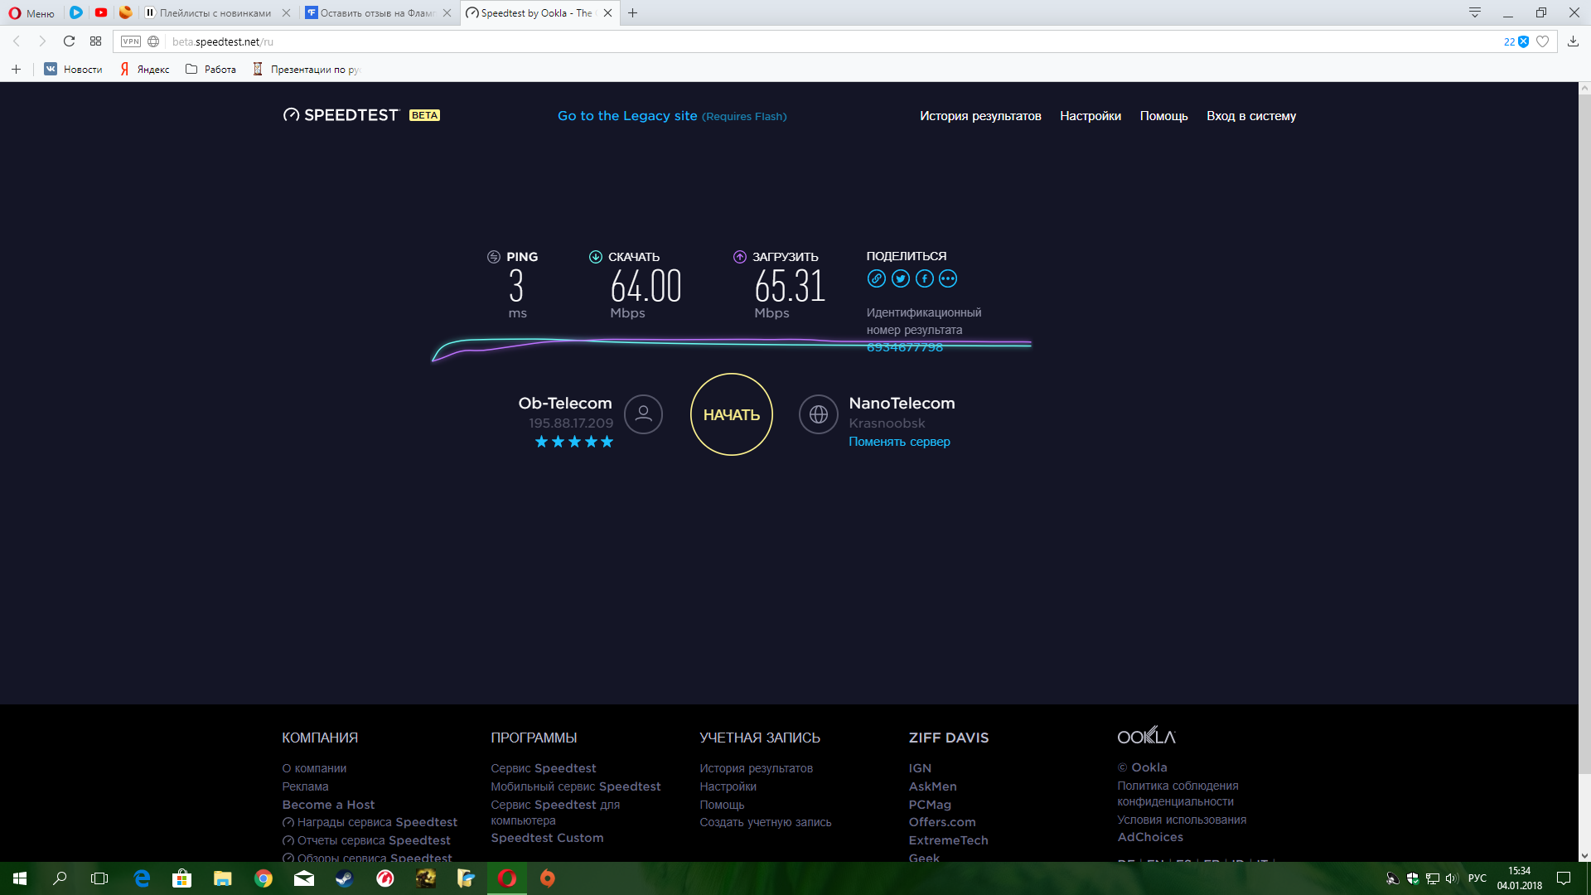Click the Ob-Telecom user profile icon
This screenshot has height=895, width=1591.
(643, 414)
